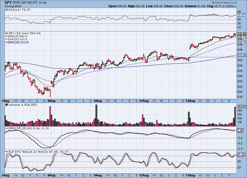Select the purple EMA(50) line swatch
Viewport: 247px width, 178px height.
point(7,39)
